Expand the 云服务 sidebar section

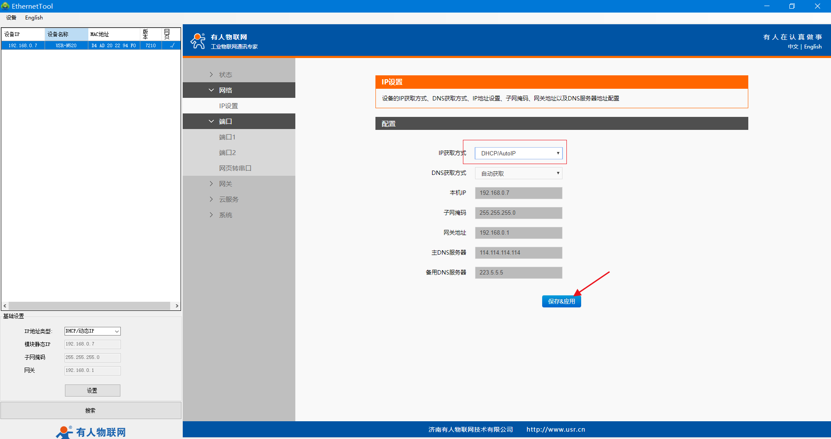228,199
